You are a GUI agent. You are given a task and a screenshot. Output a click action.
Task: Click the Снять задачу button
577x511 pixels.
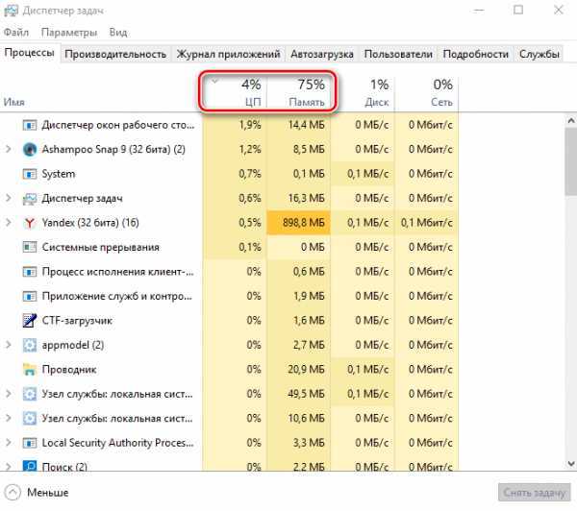click(x=535, y=493)
